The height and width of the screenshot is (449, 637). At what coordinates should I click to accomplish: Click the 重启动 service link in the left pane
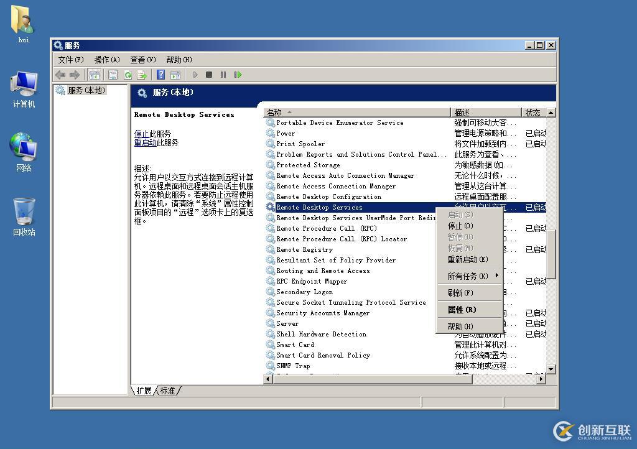(x=145, y=142)
